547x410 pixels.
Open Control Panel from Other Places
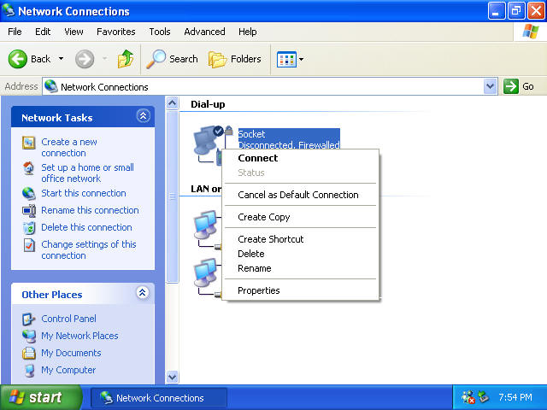pos(68,319)
